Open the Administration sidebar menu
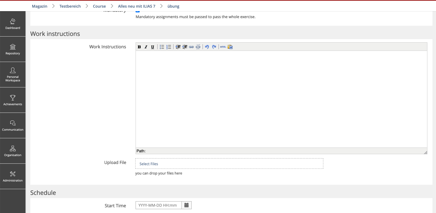 click(13, 176)
